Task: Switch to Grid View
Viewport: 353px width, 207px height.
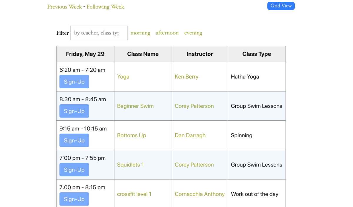Action: [281, 6]
